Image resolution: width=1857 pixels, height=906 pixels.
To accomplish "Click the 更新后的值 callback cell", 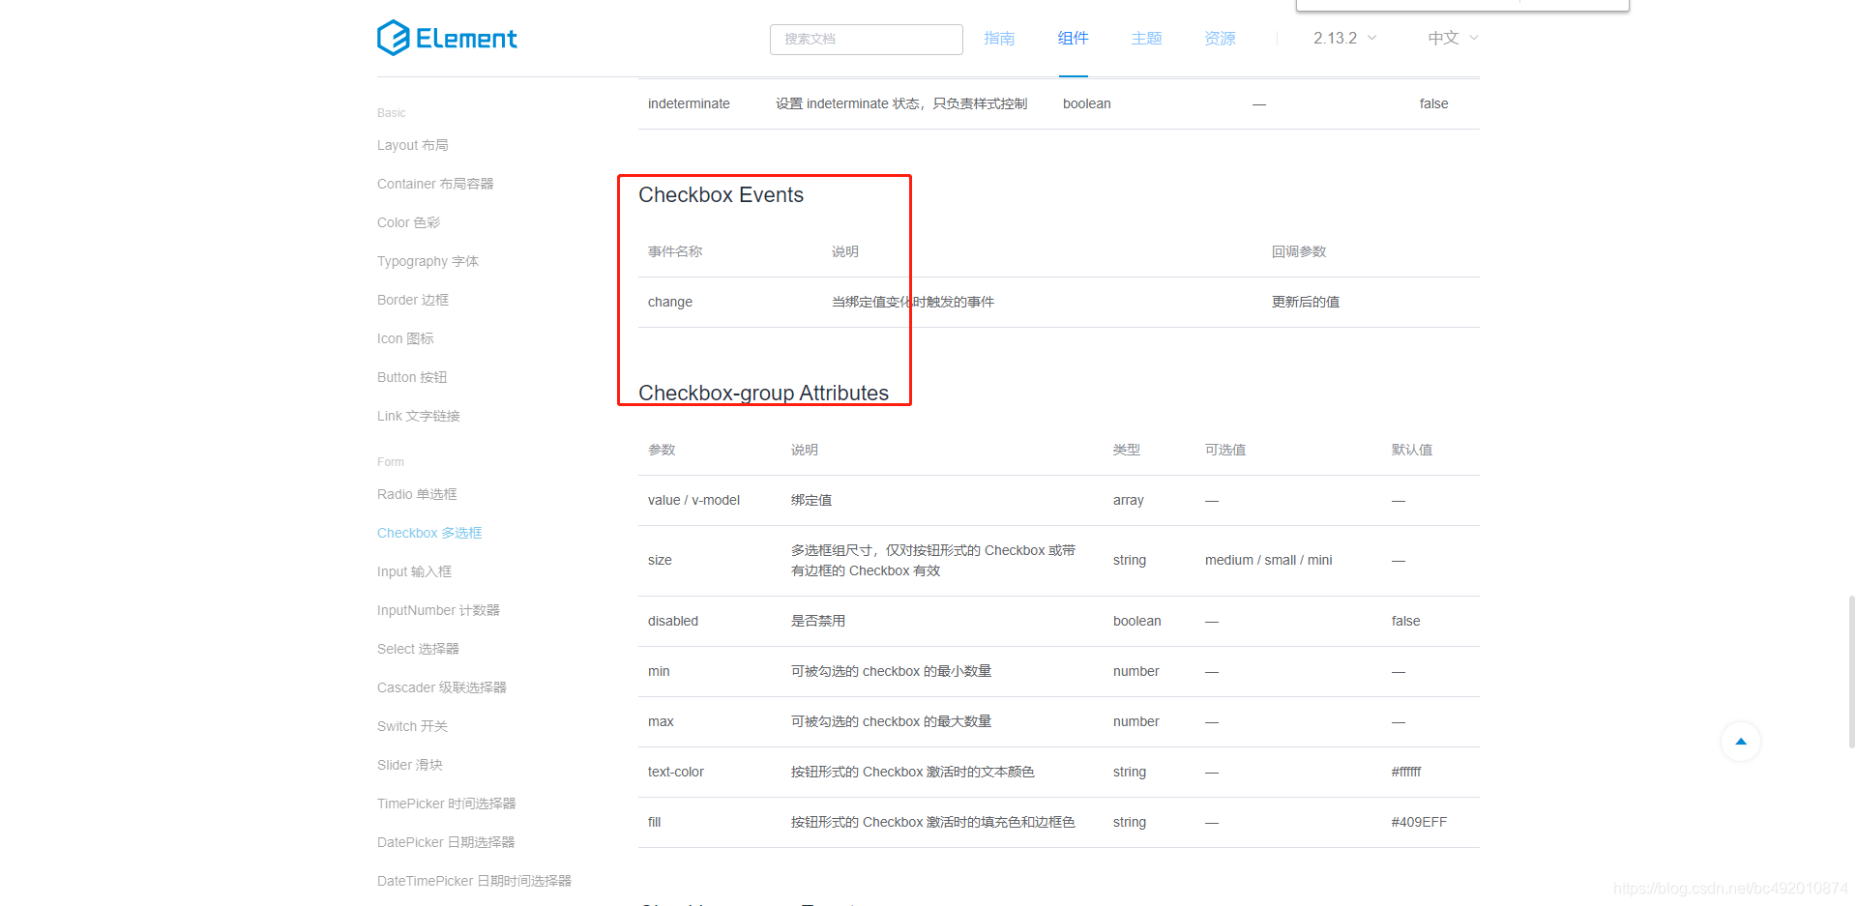I will 1306,302.
